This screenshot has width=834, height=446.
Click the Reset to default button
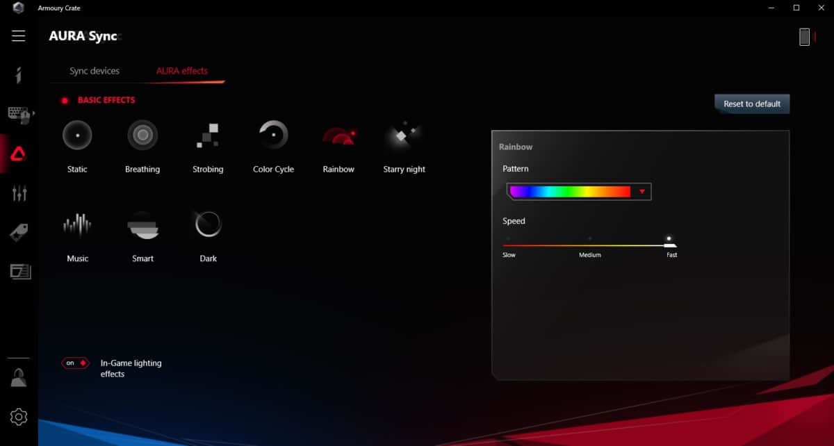[752, 104]
